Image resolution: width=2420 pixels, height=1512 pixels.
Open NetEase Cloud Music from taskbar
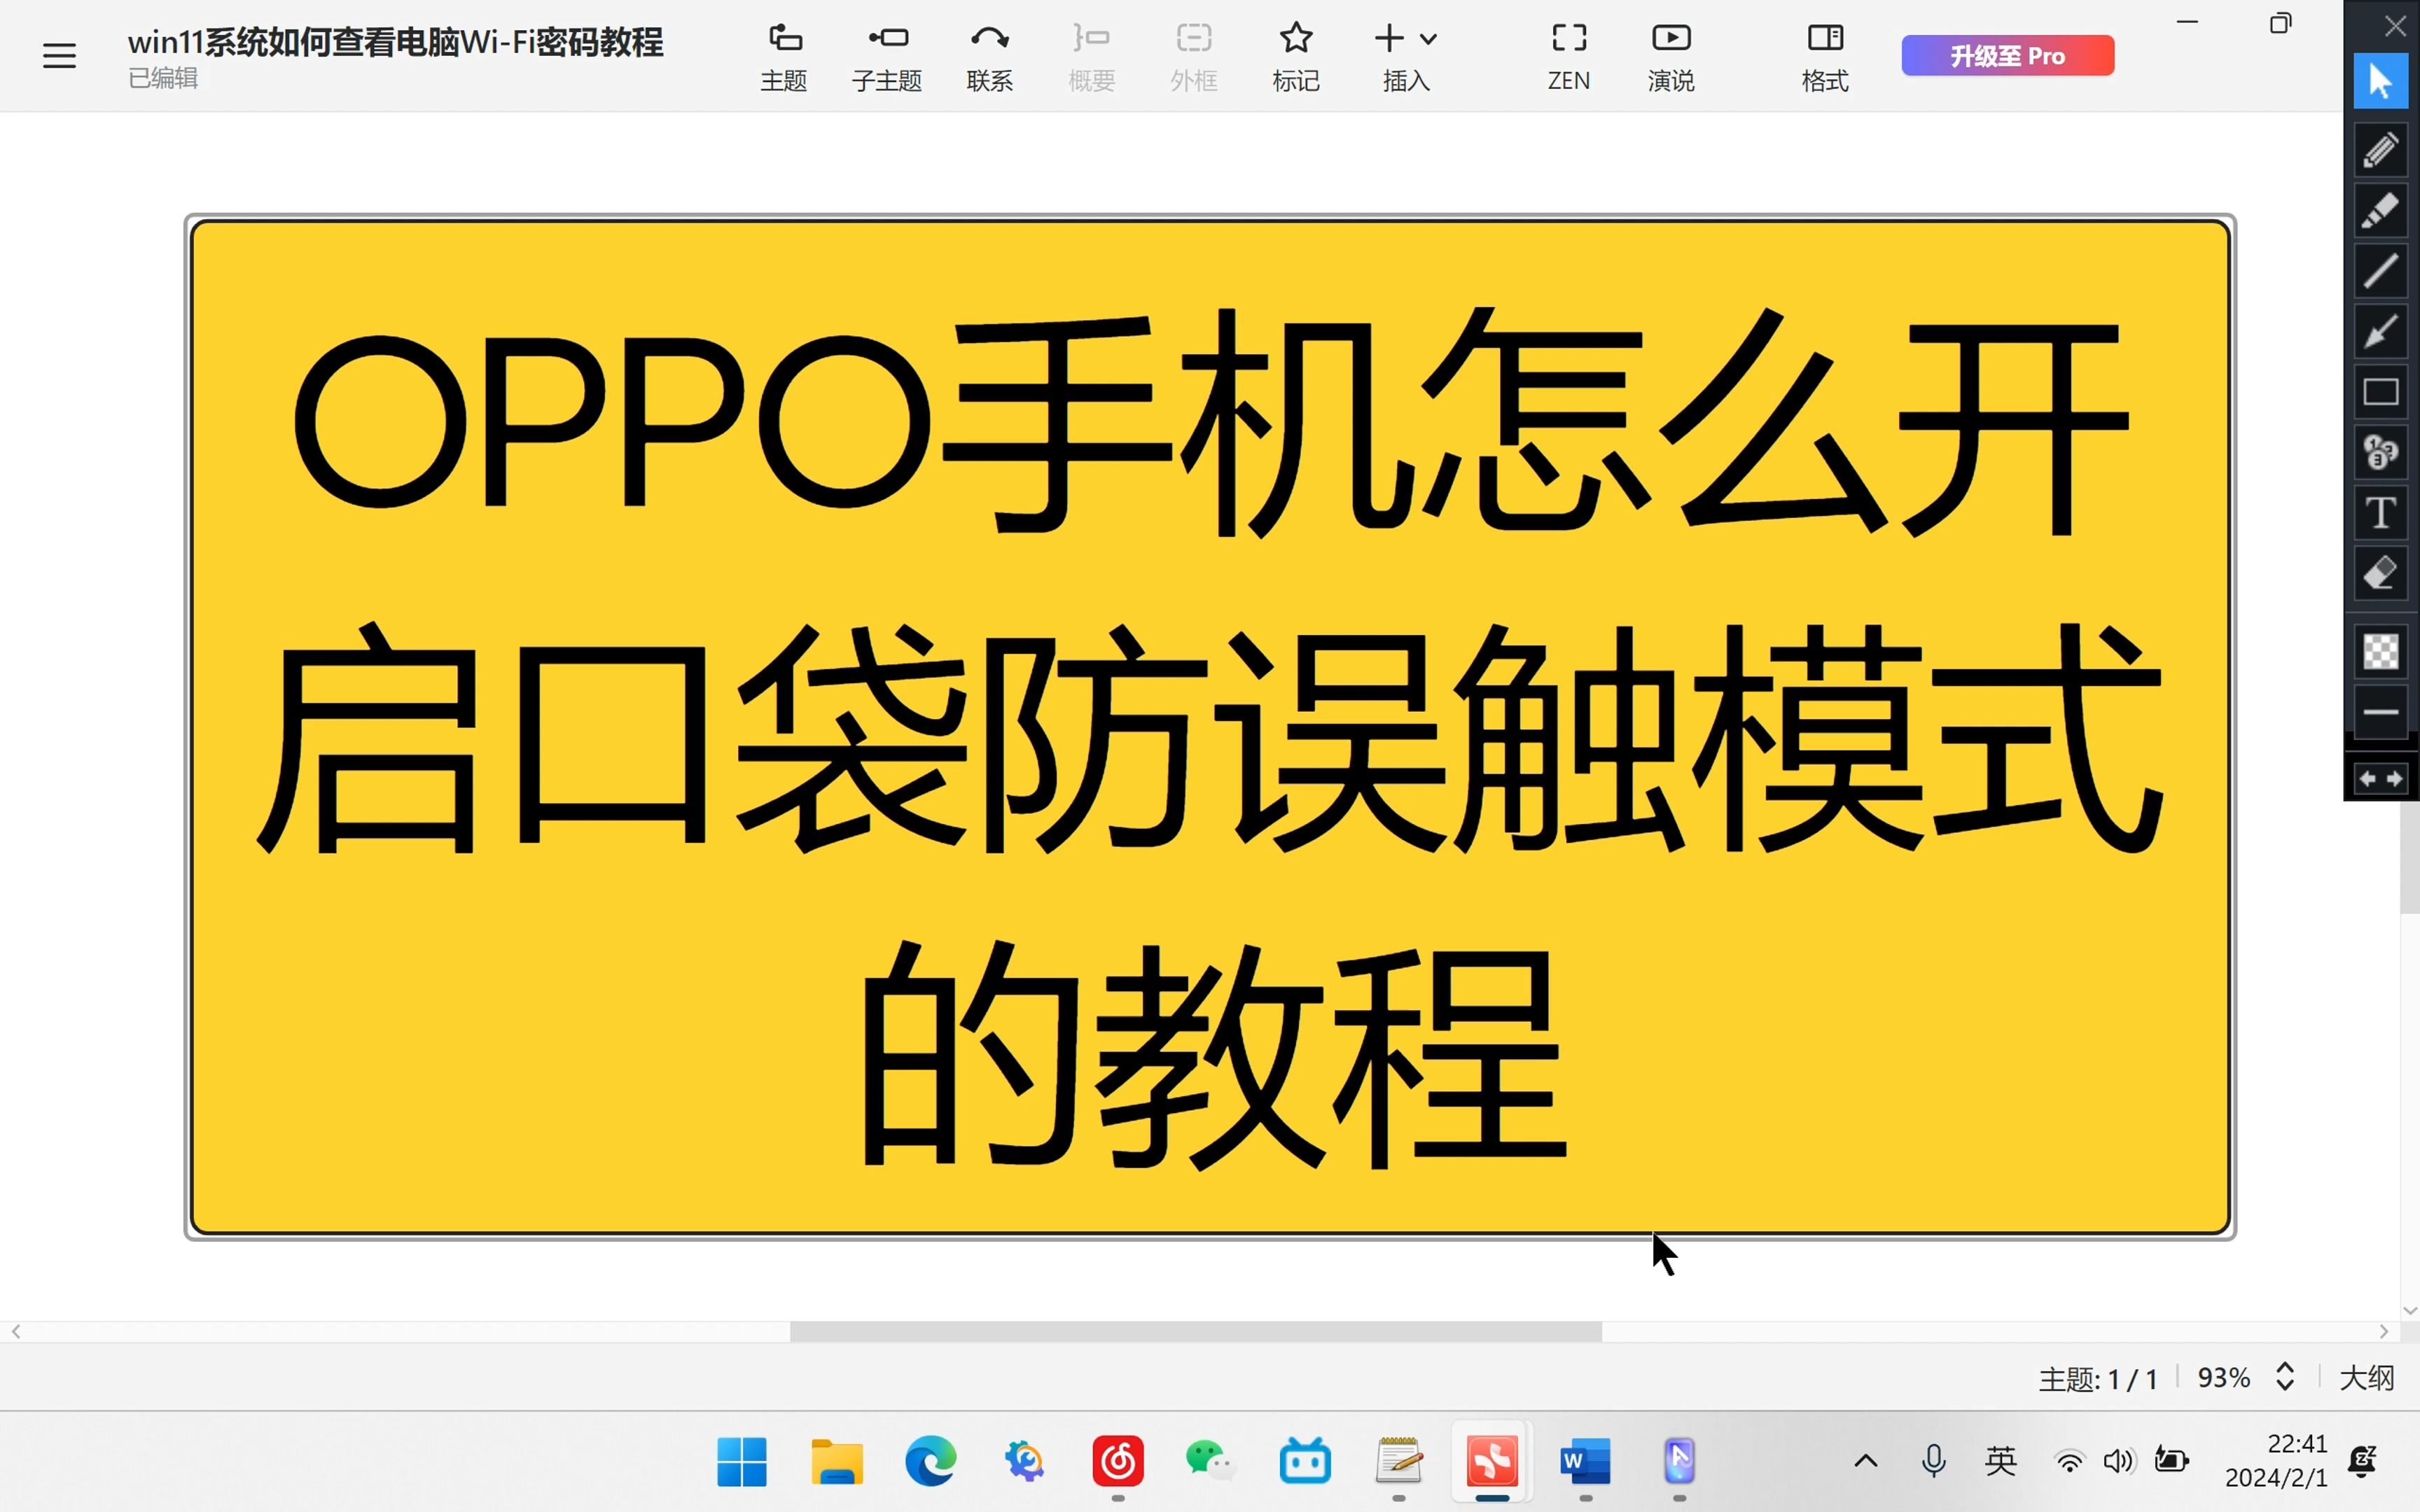point(1117,1462)
